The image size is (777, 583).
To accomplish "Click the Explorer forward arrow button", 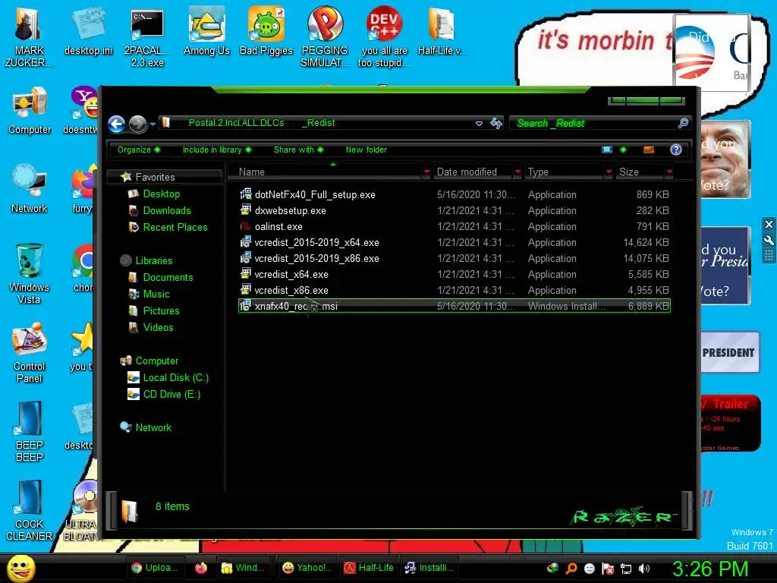I will pyautogui.click(x=138, y=124).
